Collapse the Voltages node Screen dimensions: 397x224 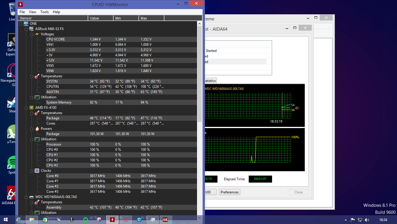point(32,34)
